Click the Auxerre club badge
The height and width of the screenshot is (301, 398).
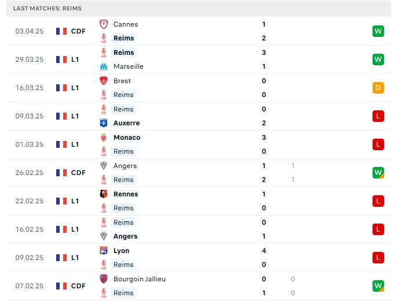coord(104,123)
